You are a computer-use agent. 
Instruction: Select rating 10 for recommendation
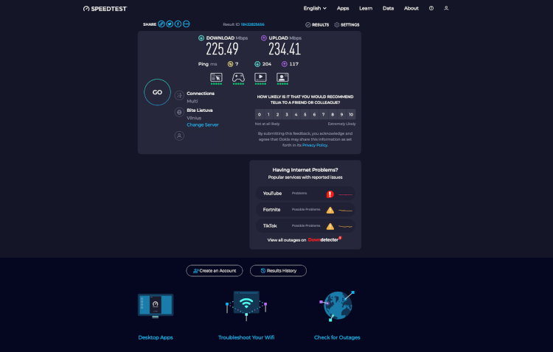coord(351,114)
